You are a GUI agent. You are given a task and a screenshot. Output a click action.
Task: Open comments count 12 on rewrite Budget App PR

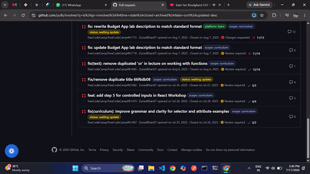(x=292, y=32)
